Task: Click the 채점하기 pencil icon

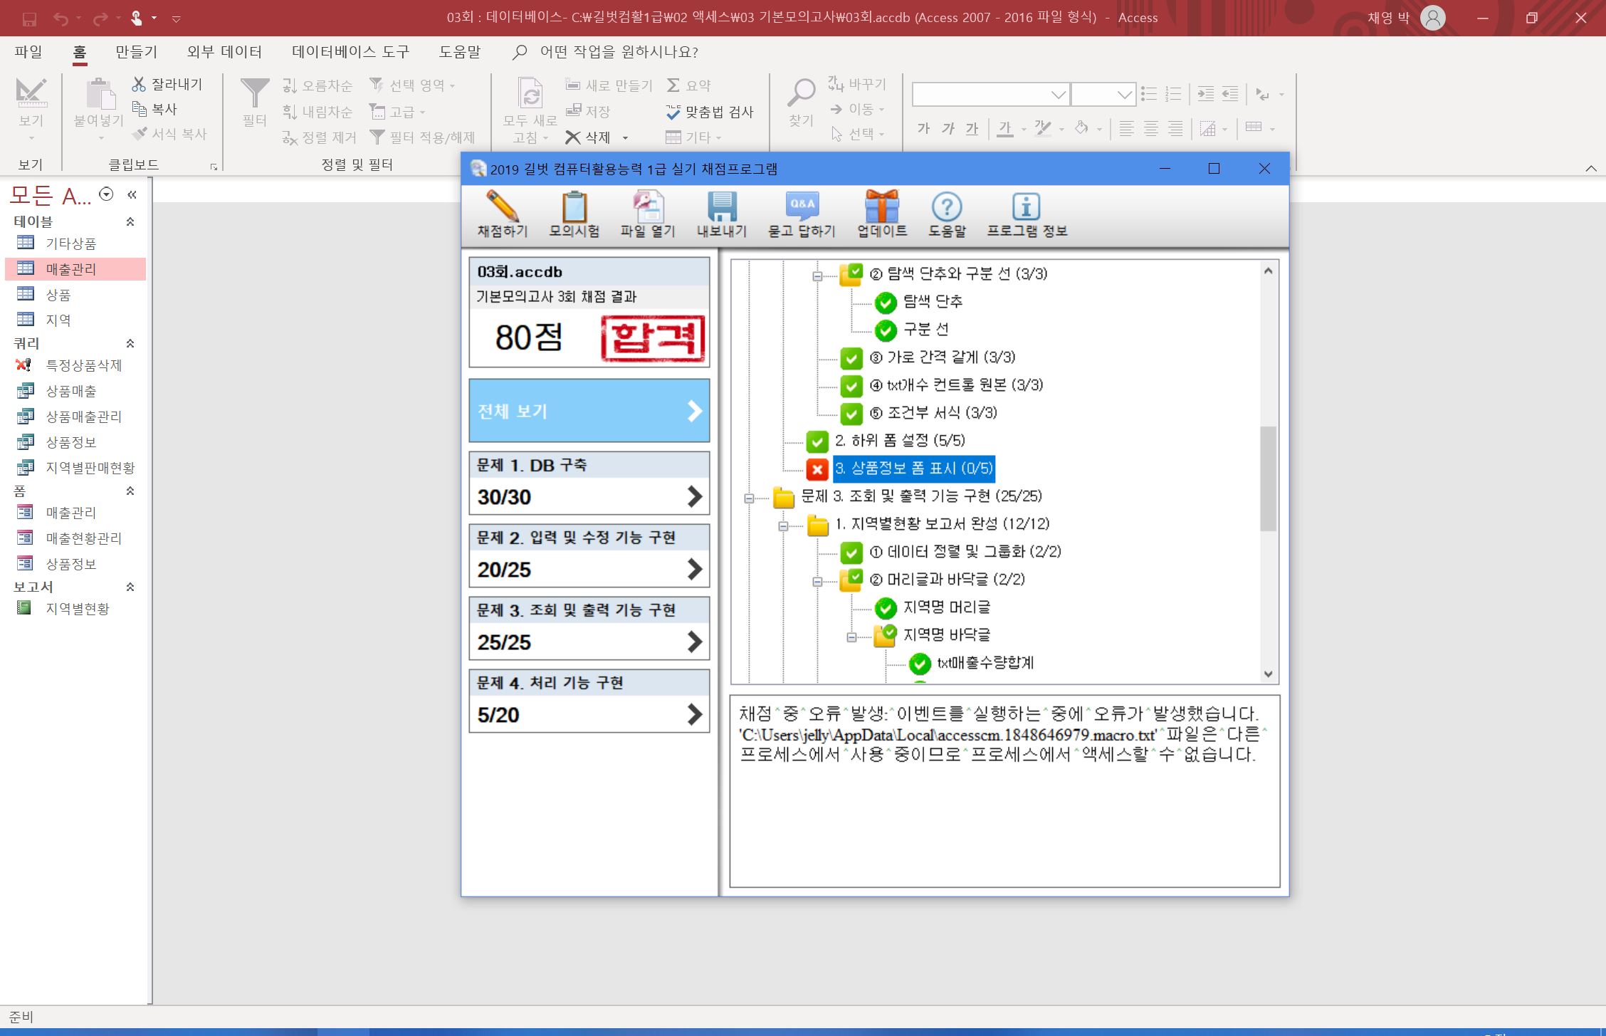Action: coord(502,208)
